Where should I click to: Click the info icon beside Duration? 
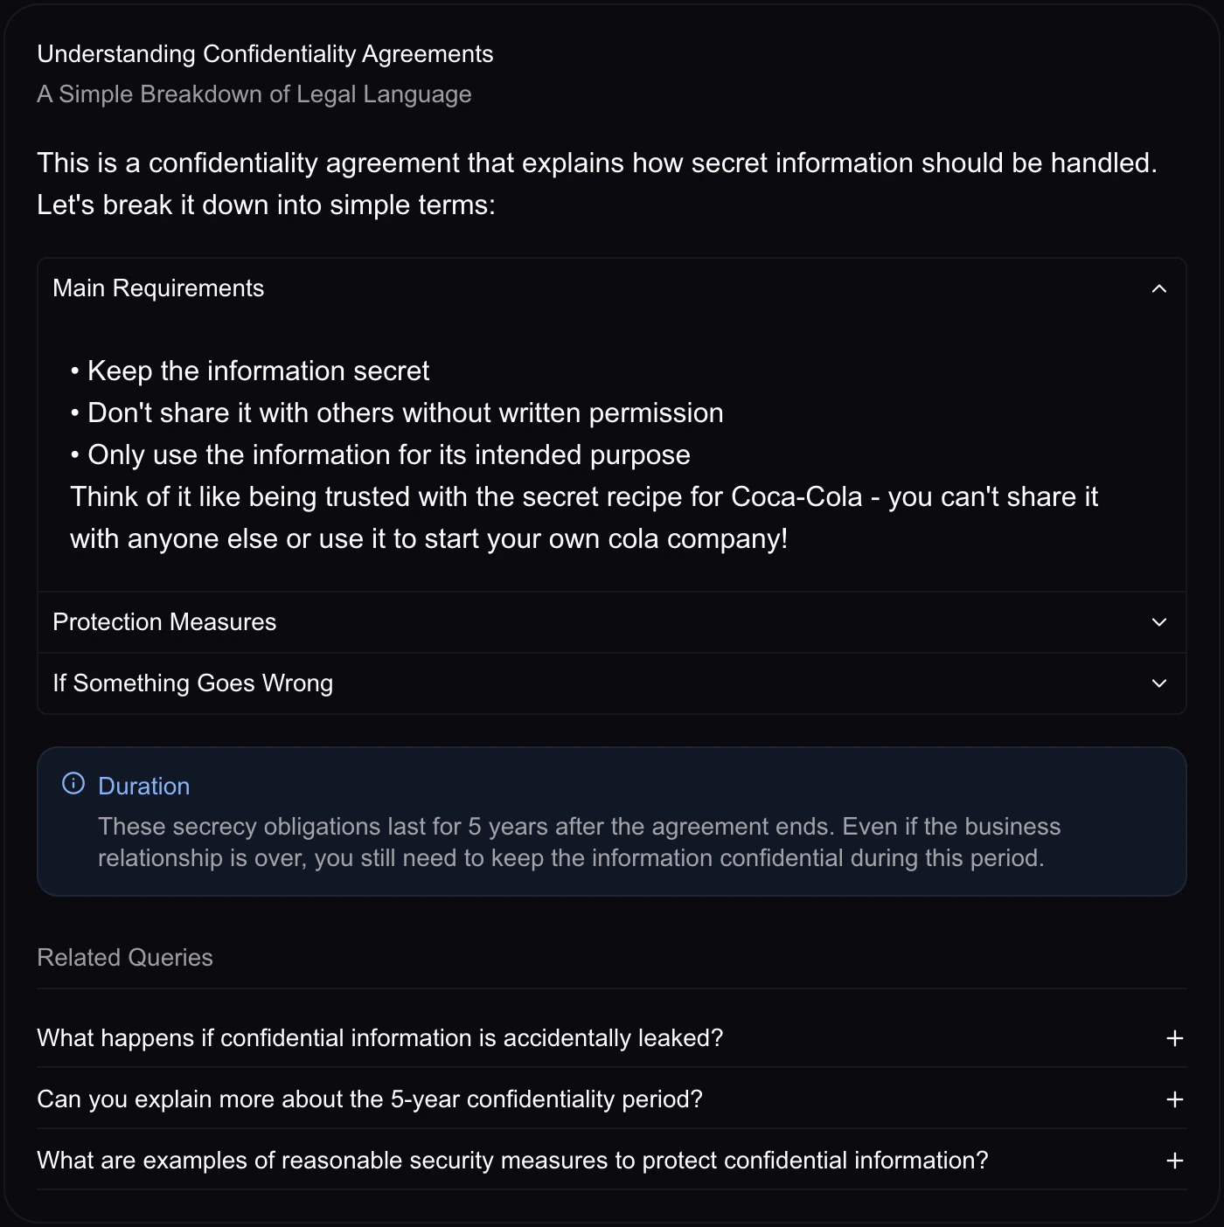[73, 784]
